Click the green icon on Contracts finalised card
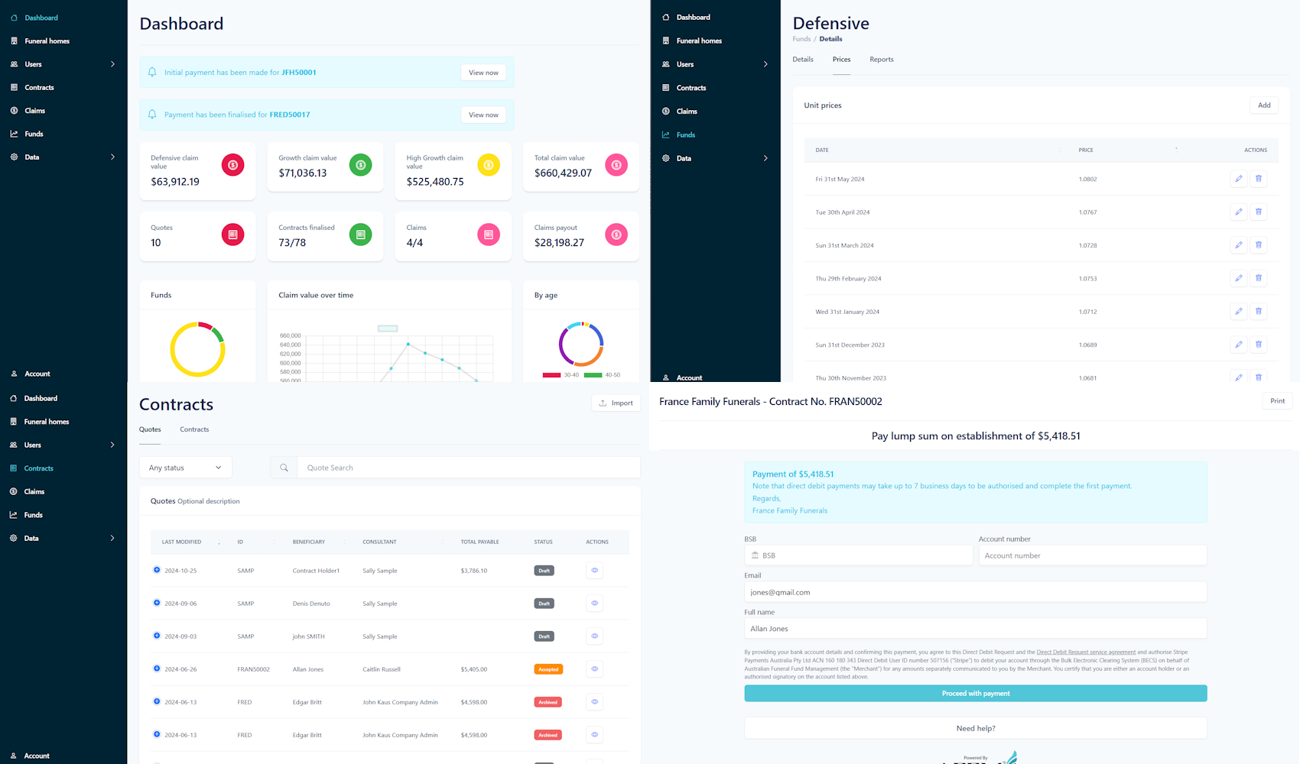The width and height of the screenshot is (1300, 764). [x=360, y=235]
